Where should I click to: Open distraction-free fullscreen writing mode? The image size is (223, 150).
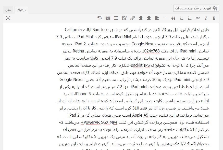[x=8, y=18]
